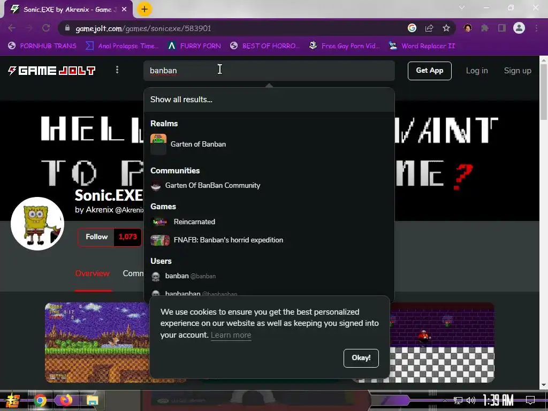The width and height of the screenshot is (548, 411).
Task: Open the tab search chevron
Action: point(462,7)
